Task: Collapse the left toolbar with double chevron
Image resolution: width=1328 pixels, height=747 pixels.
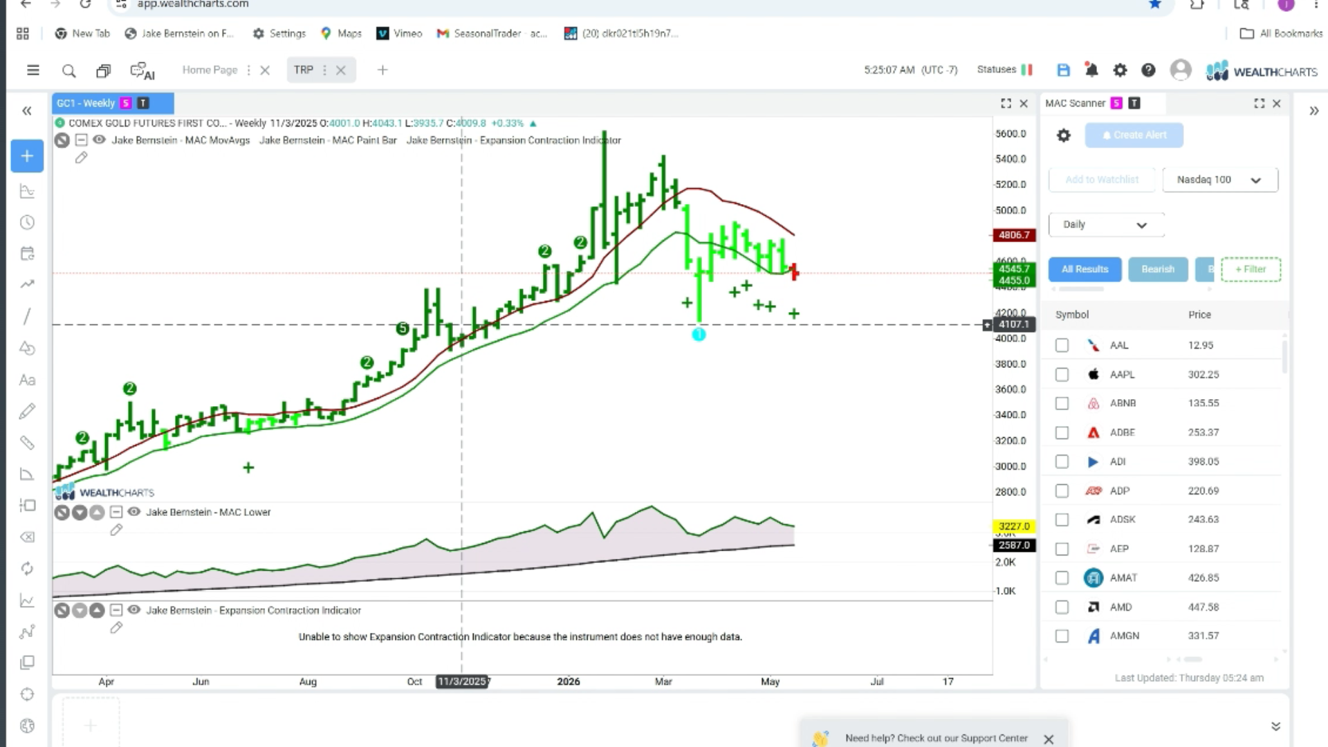Action: 26,111
